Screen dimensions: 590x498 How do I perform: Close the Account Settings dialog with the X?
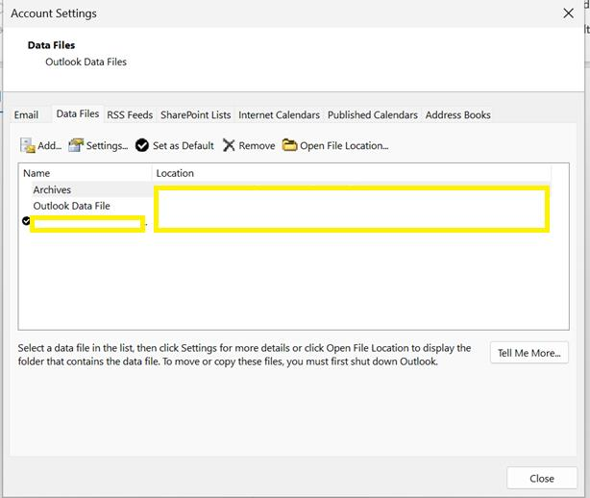(x=568, y=13)
